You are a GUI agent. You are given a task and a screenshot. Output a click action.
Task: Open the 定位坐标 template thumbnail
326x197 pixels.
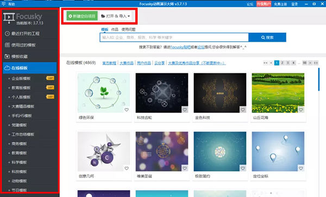tap(278, 151)
